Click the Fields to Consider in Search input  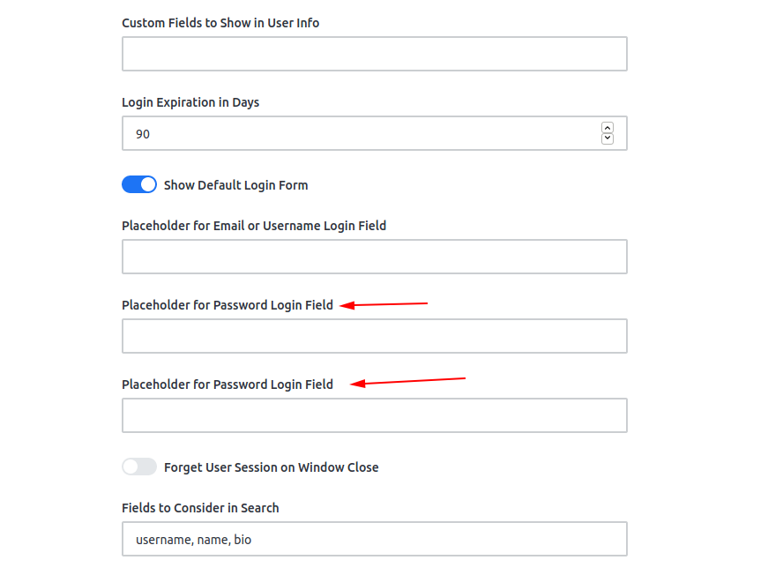click(x=374, y=539)
